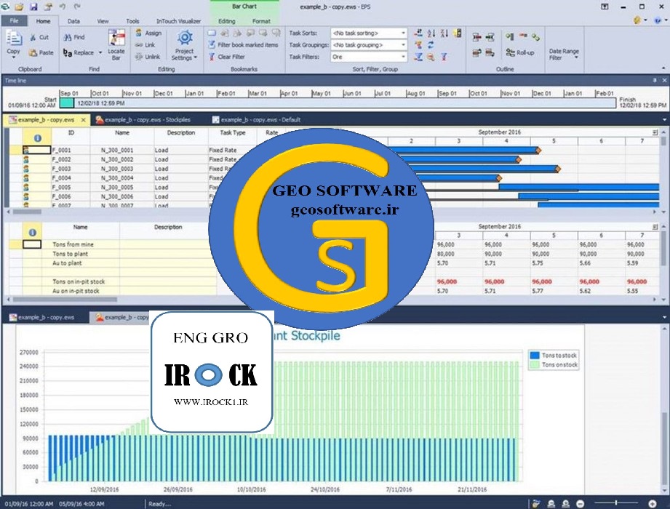Open the Task Filters dropdown showing Ore
Image resolution: width=670 pixels, height=509 pixels.
[403, 57]
